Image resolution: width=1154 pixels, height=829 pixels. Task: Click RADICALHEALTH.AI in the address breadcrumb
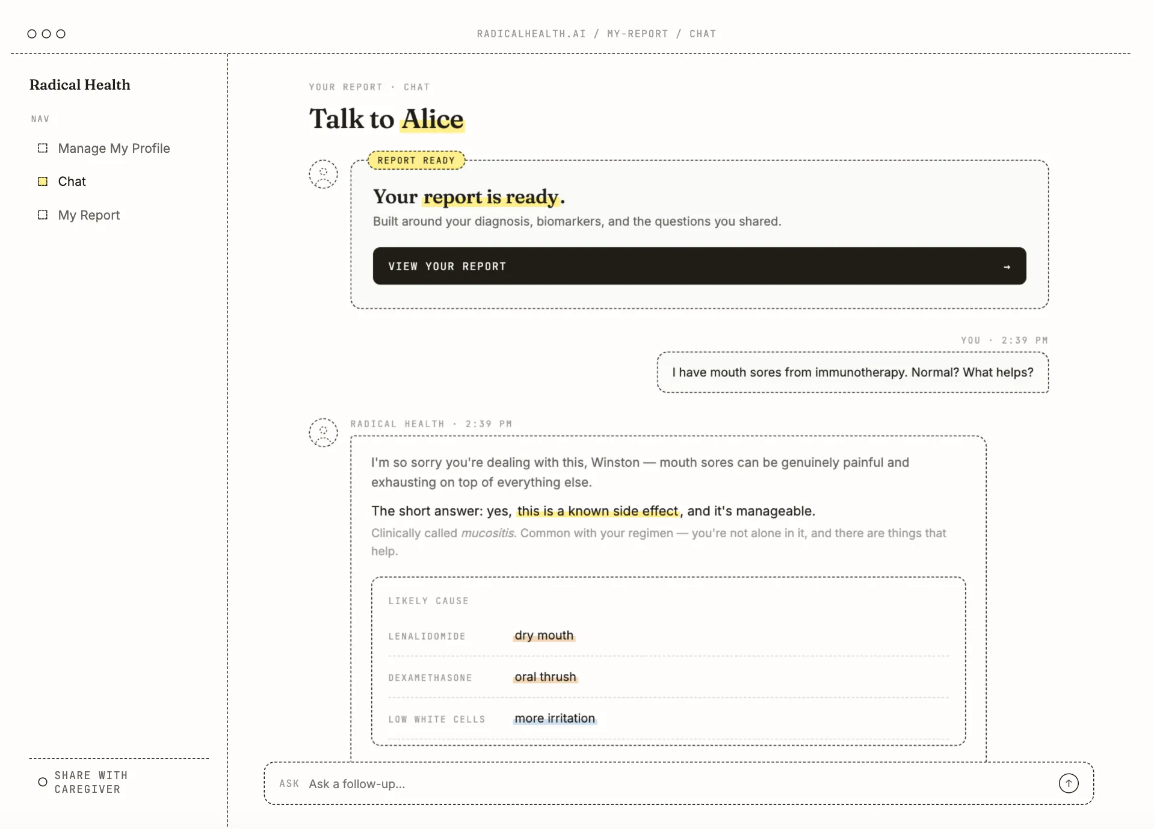coord(531,34)
